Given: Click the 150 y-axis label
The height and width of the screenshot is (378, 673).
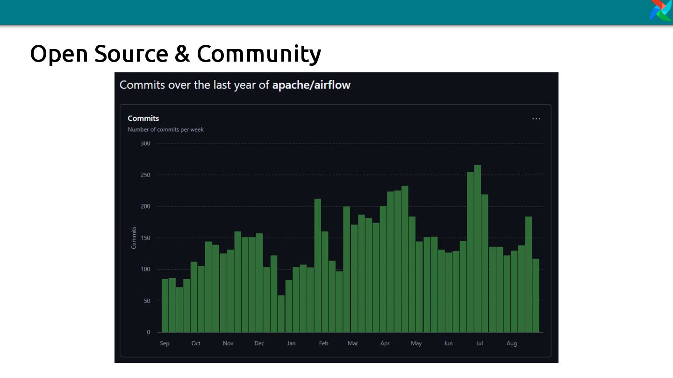Looking at the screenshot, I should click(145, 238).
